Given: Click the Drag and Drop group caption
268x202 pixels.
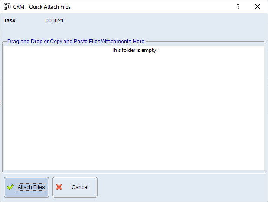Looking at the screenshot, I should click(x=76, y=42).
